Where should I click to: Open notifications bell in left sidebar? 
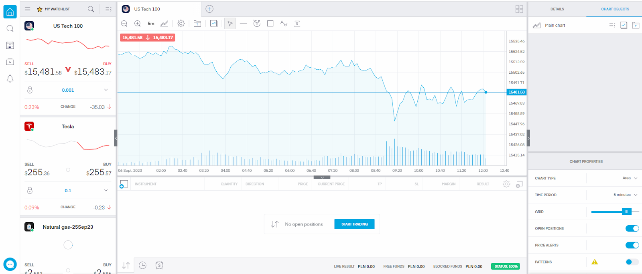click(x=10, y=79)
